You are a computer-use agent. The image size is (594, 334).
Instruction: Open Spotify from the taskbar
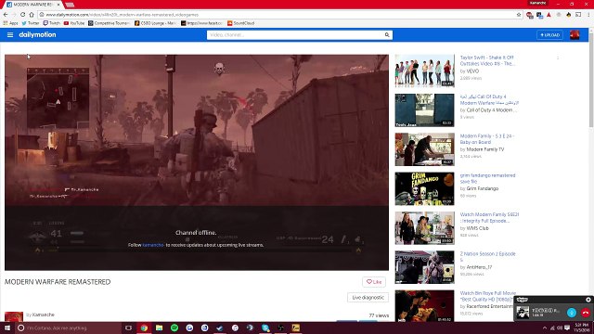pyautogui.click(x=174, y=328)
